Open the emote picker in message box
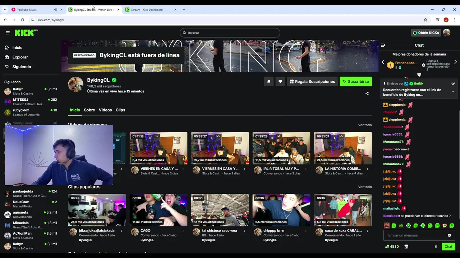The image size is (460, 258). click(449, 235)
